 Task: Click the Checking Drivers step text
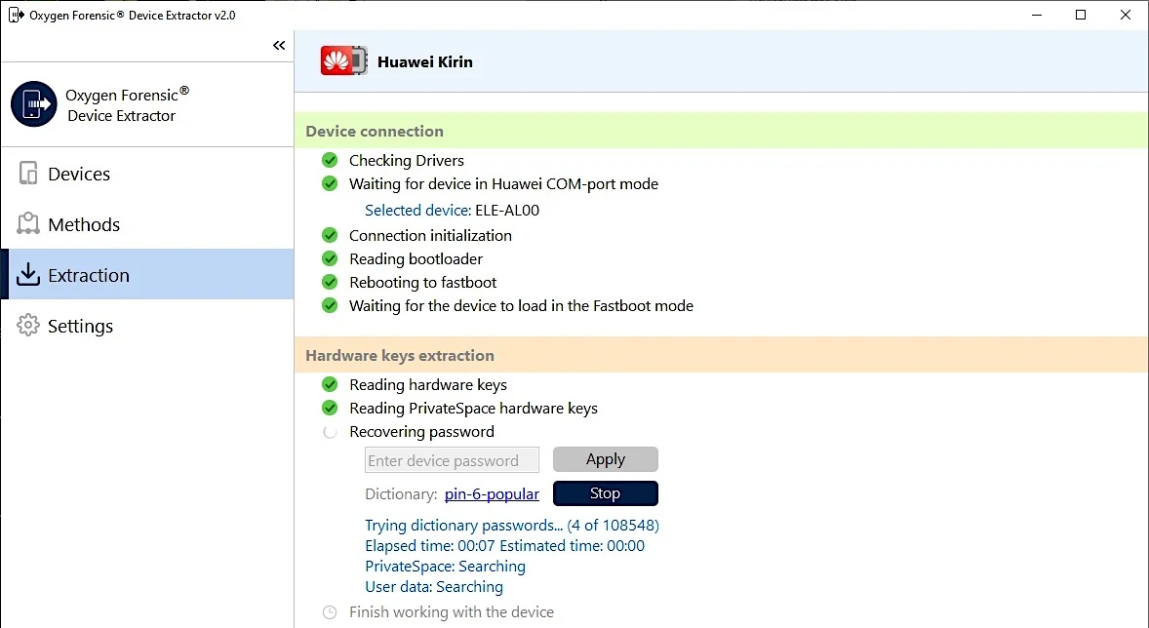click(x=407, y=161)
